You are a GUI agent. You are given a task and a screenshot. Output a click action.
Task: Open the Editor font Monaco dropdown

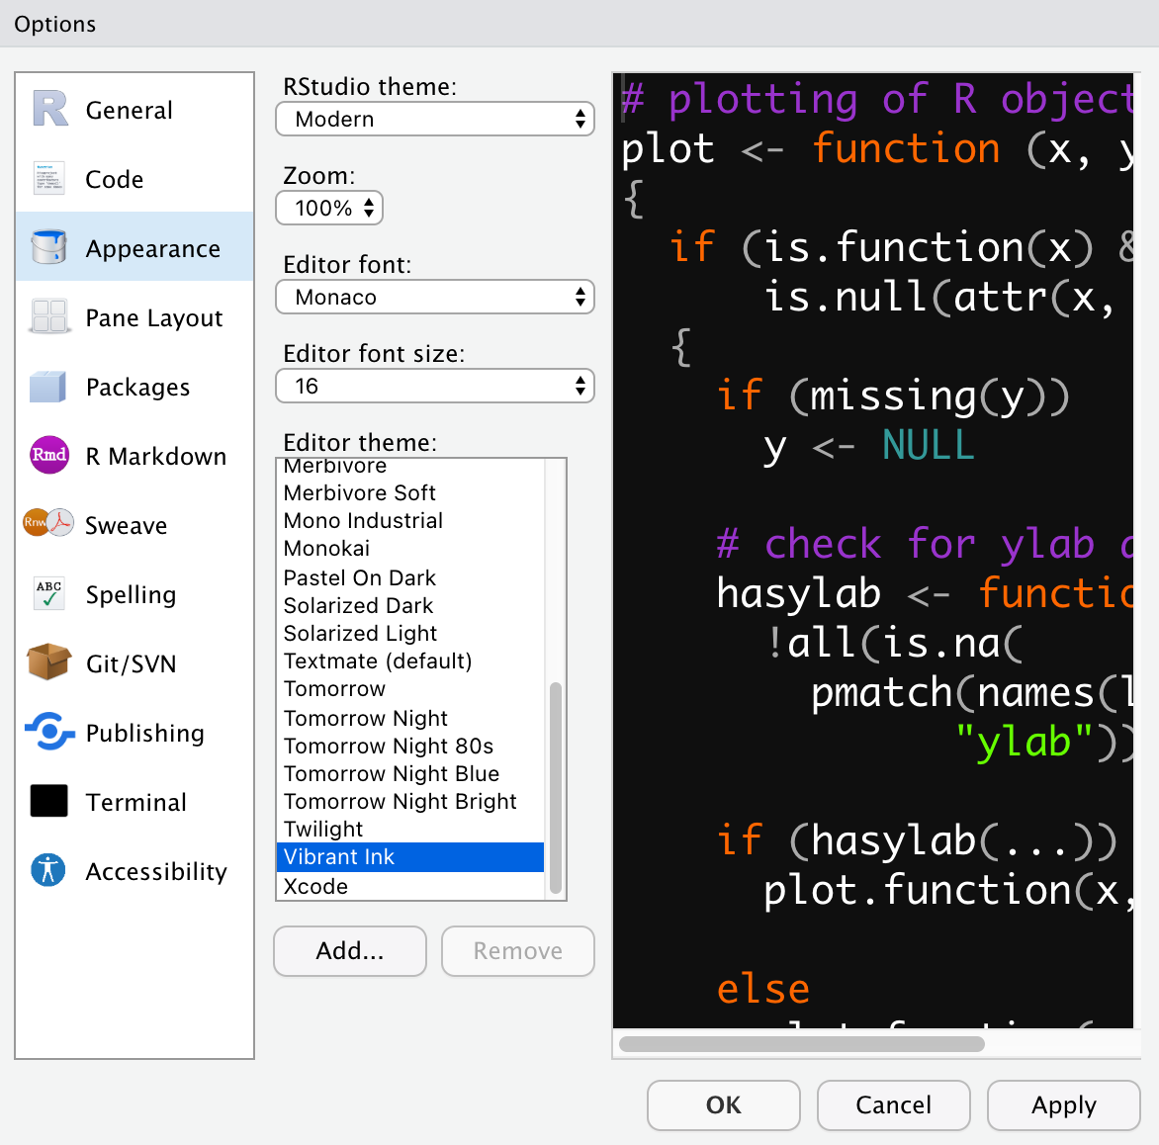pyautogui.click(x=435, y=298)
